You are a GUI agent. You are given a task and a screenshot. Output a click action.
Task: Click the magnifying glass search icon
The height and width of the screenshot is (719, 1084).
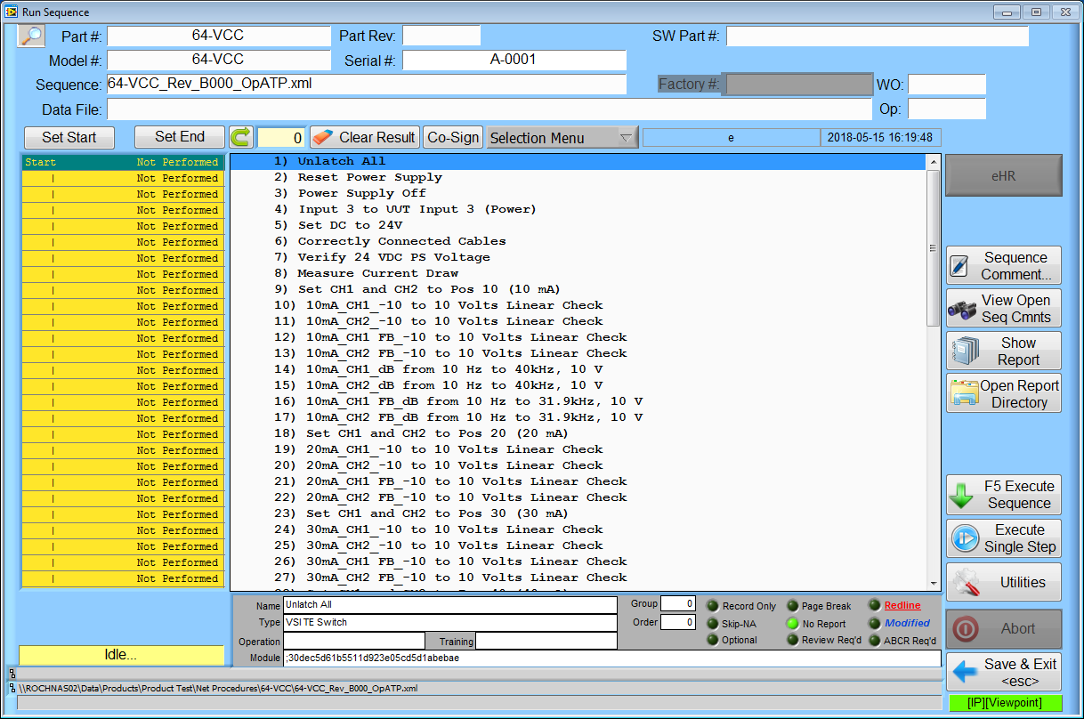coord(31,36)
